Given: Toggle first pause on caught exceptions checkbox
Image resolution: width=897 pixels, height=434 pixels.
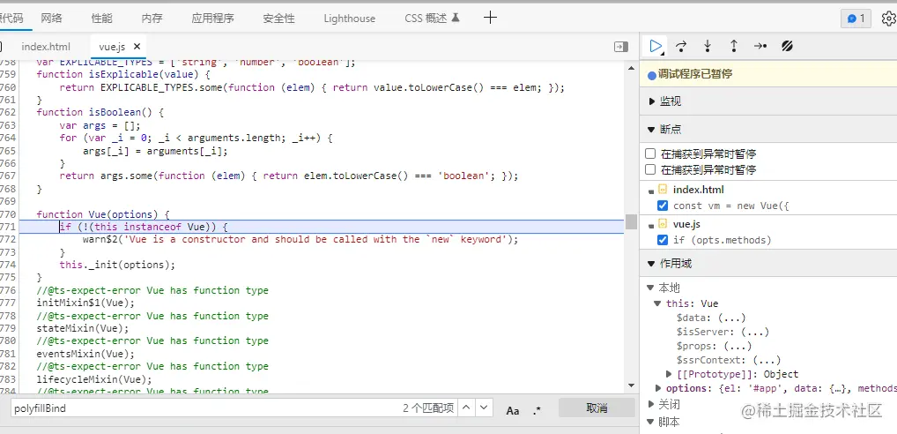Looking at the screenshot, I should [x=650, y=153].
